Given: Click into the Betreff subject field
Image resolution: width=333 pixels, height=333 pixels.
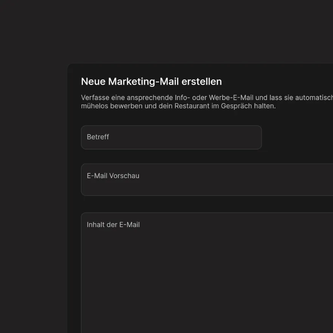Looking at the screenshot, I should (171, 137).
